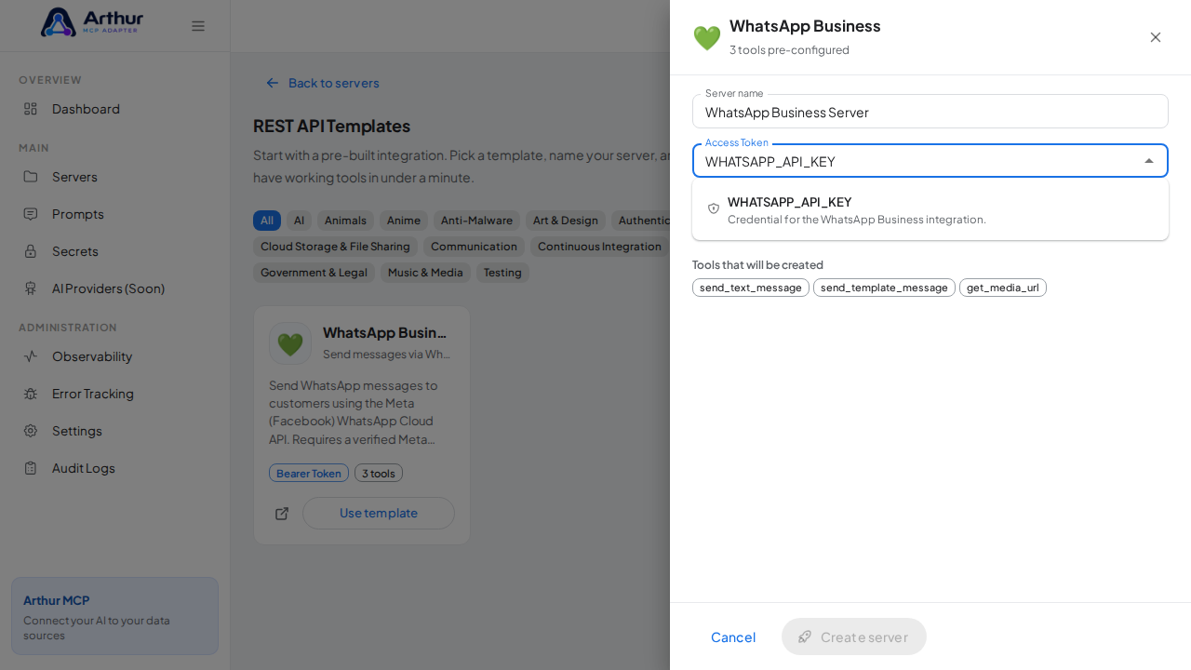Screen dimensions: 1191x670
Task: Open Audit Logs in the sidebar
Action: (114, 468)
